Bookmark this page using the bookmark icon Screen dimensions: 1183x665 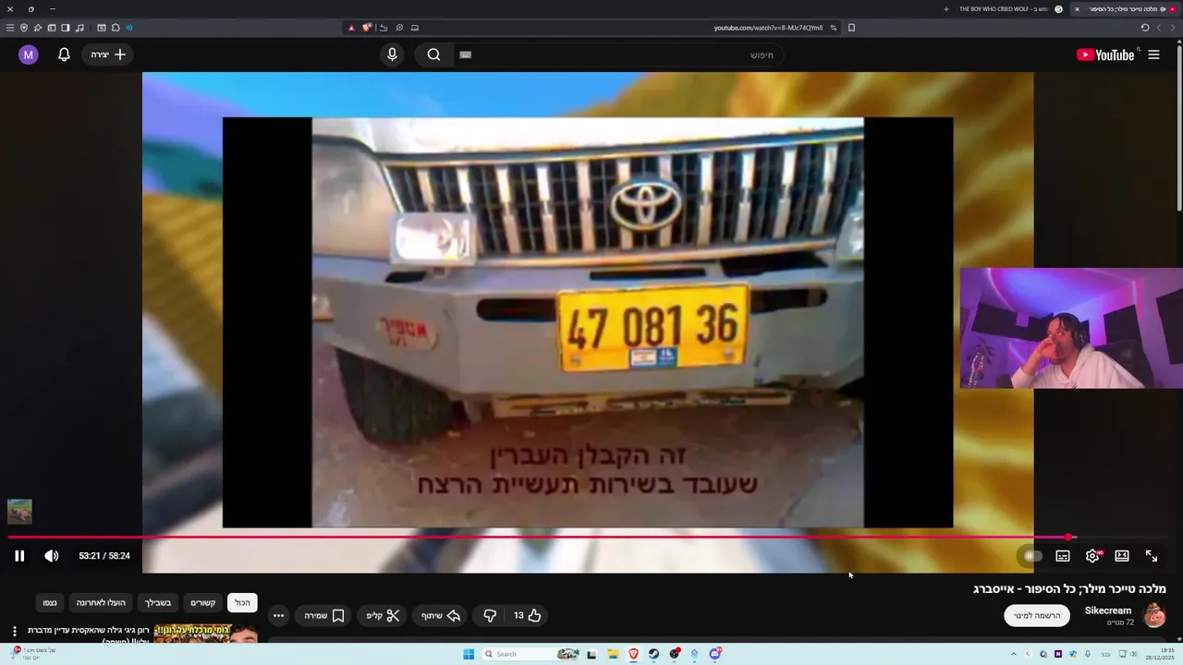[851, 28]
